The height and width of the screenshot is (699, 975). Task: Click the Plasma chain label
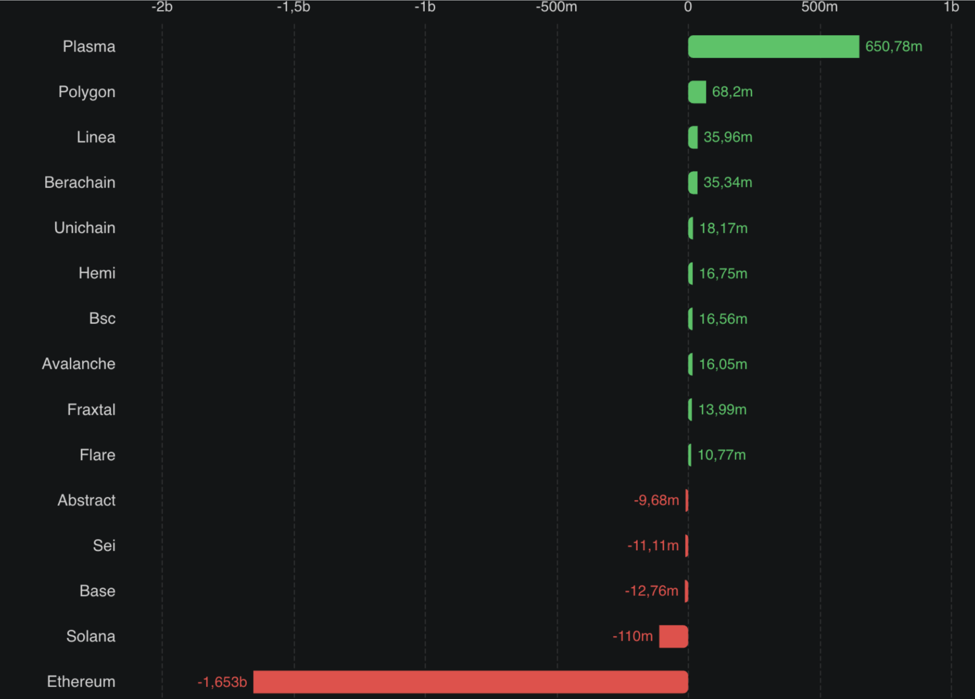pyautogui.click(x=89, y=47)
